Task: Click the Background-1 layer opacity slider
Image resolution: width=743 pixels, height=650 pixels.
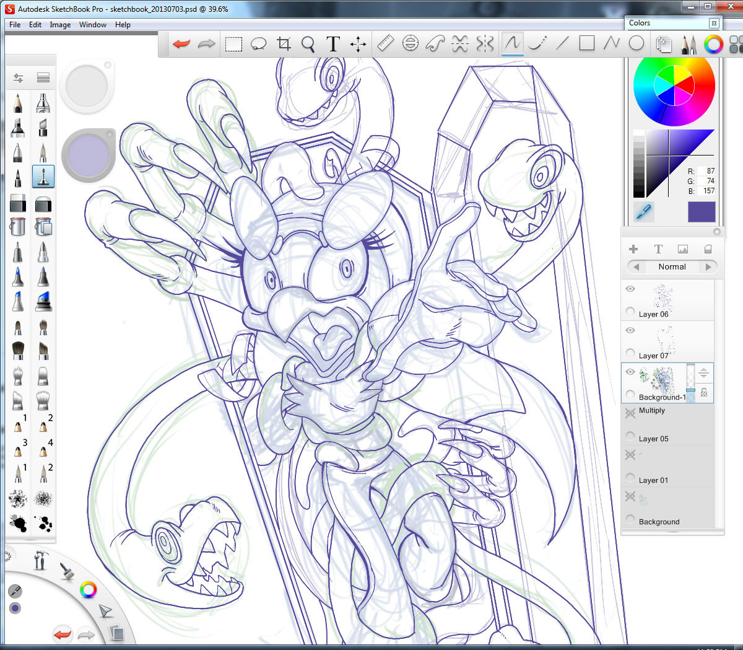Action: (x=691, y=383)
